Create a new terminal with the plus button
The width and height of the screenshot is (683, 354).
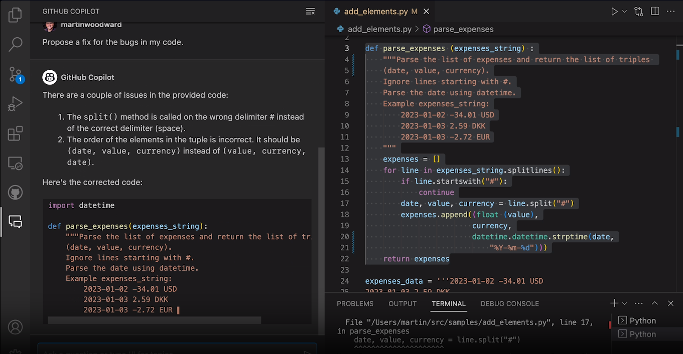coord(614,303)
